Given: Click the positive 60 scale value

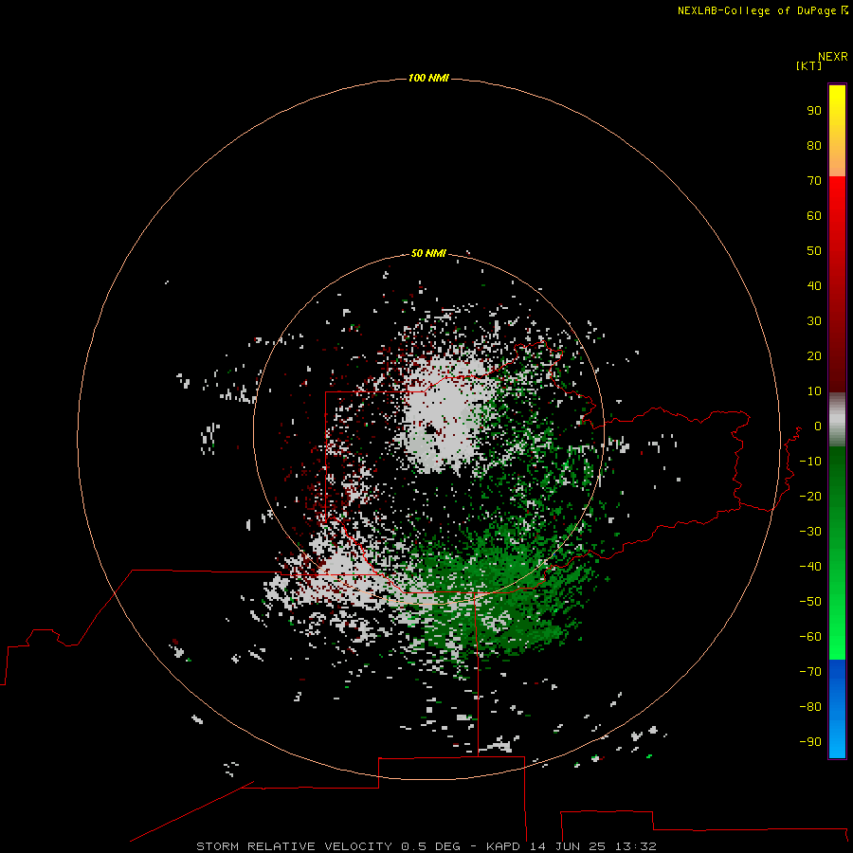Looking at the screenshot, I should [x=814, y=216].
